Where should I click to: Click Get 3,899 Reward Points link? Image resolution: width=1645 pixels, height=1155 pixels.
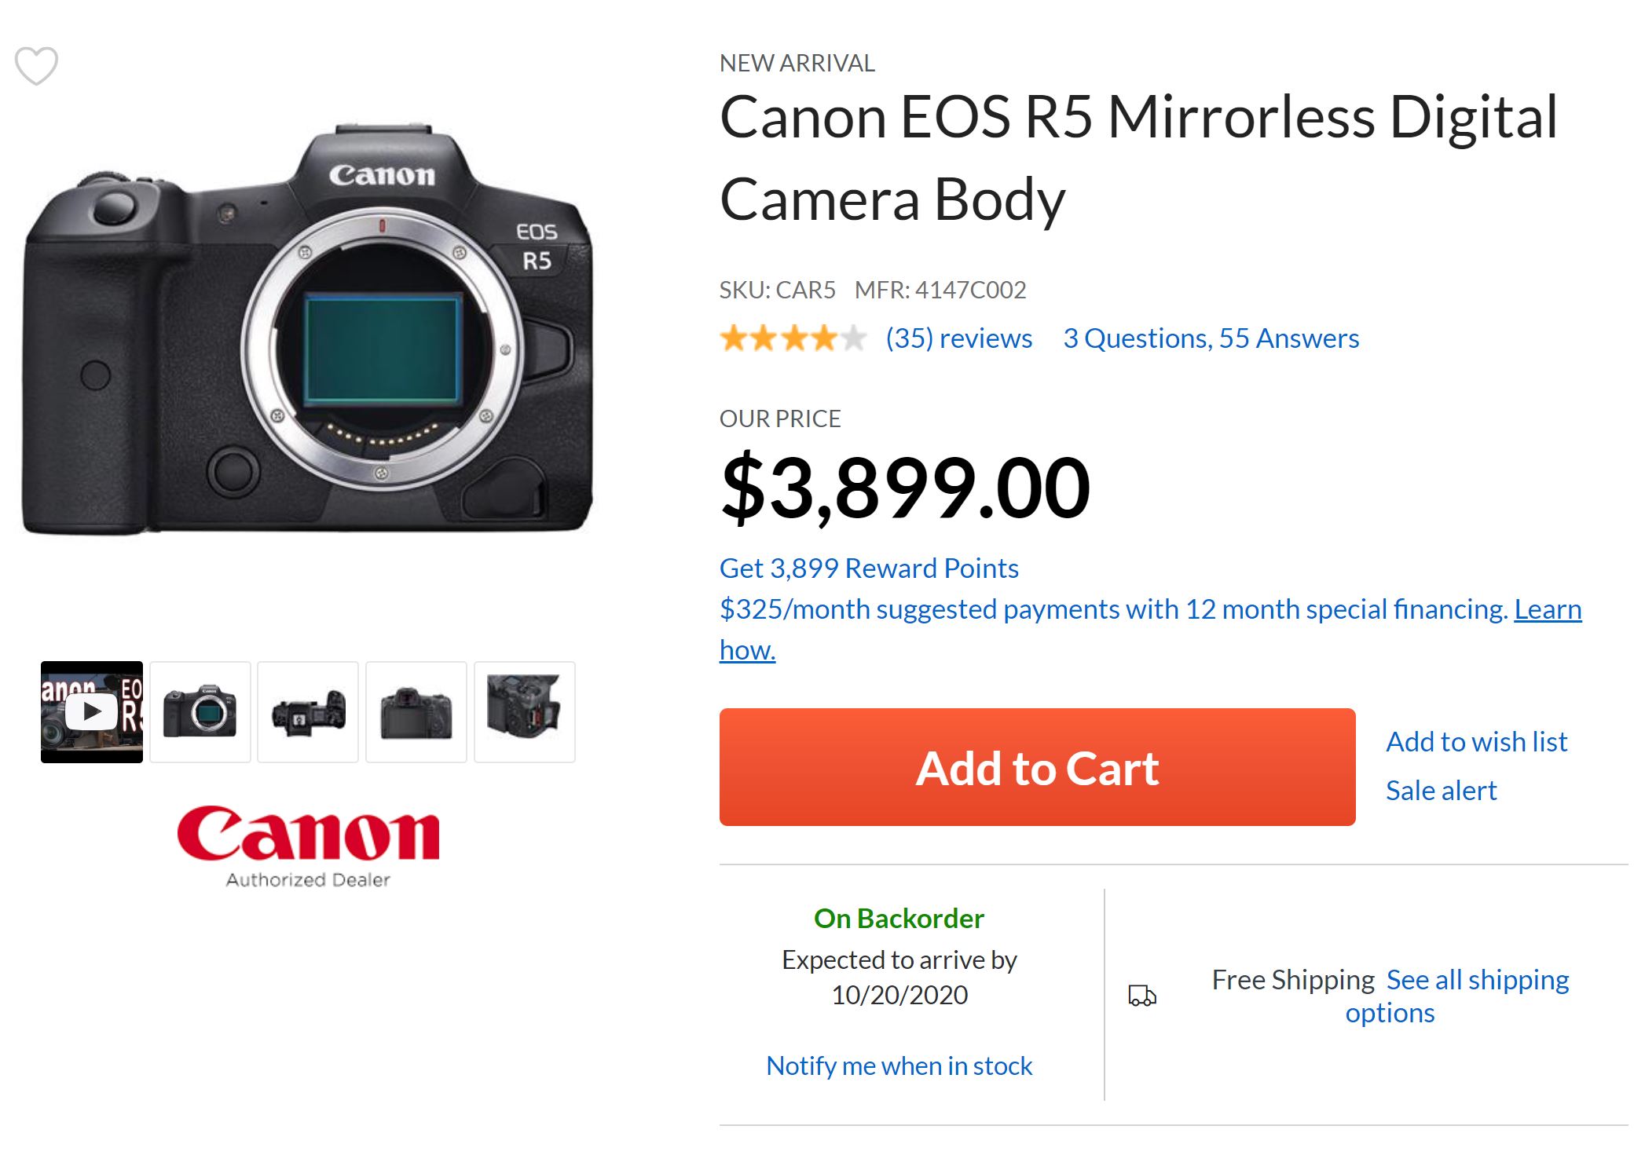click(869, 568)
